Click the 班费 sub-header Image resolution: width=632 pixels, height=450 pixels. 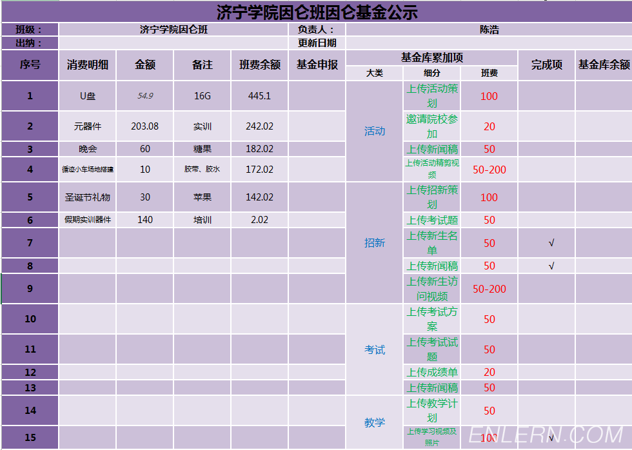(489, 73)
